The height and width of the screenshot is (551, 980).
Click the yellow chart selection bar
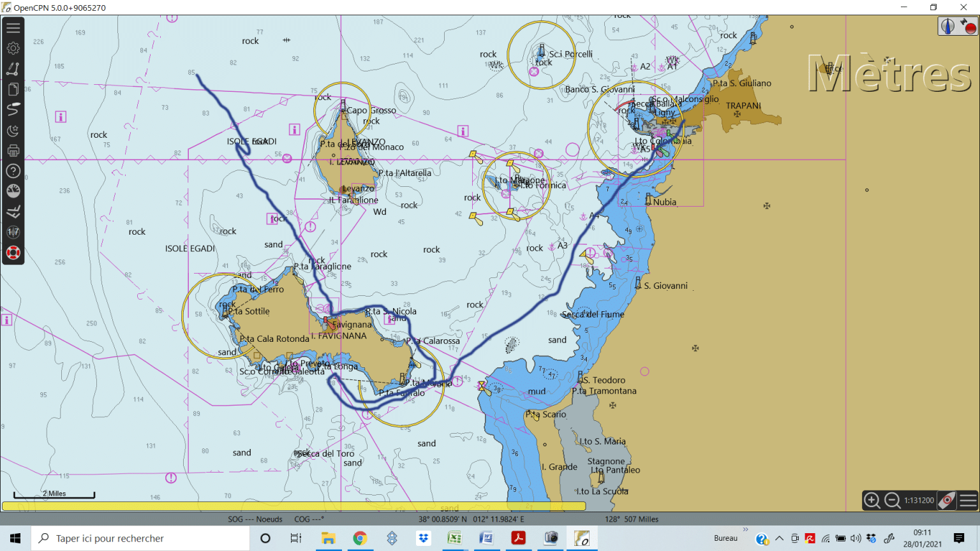293,506
